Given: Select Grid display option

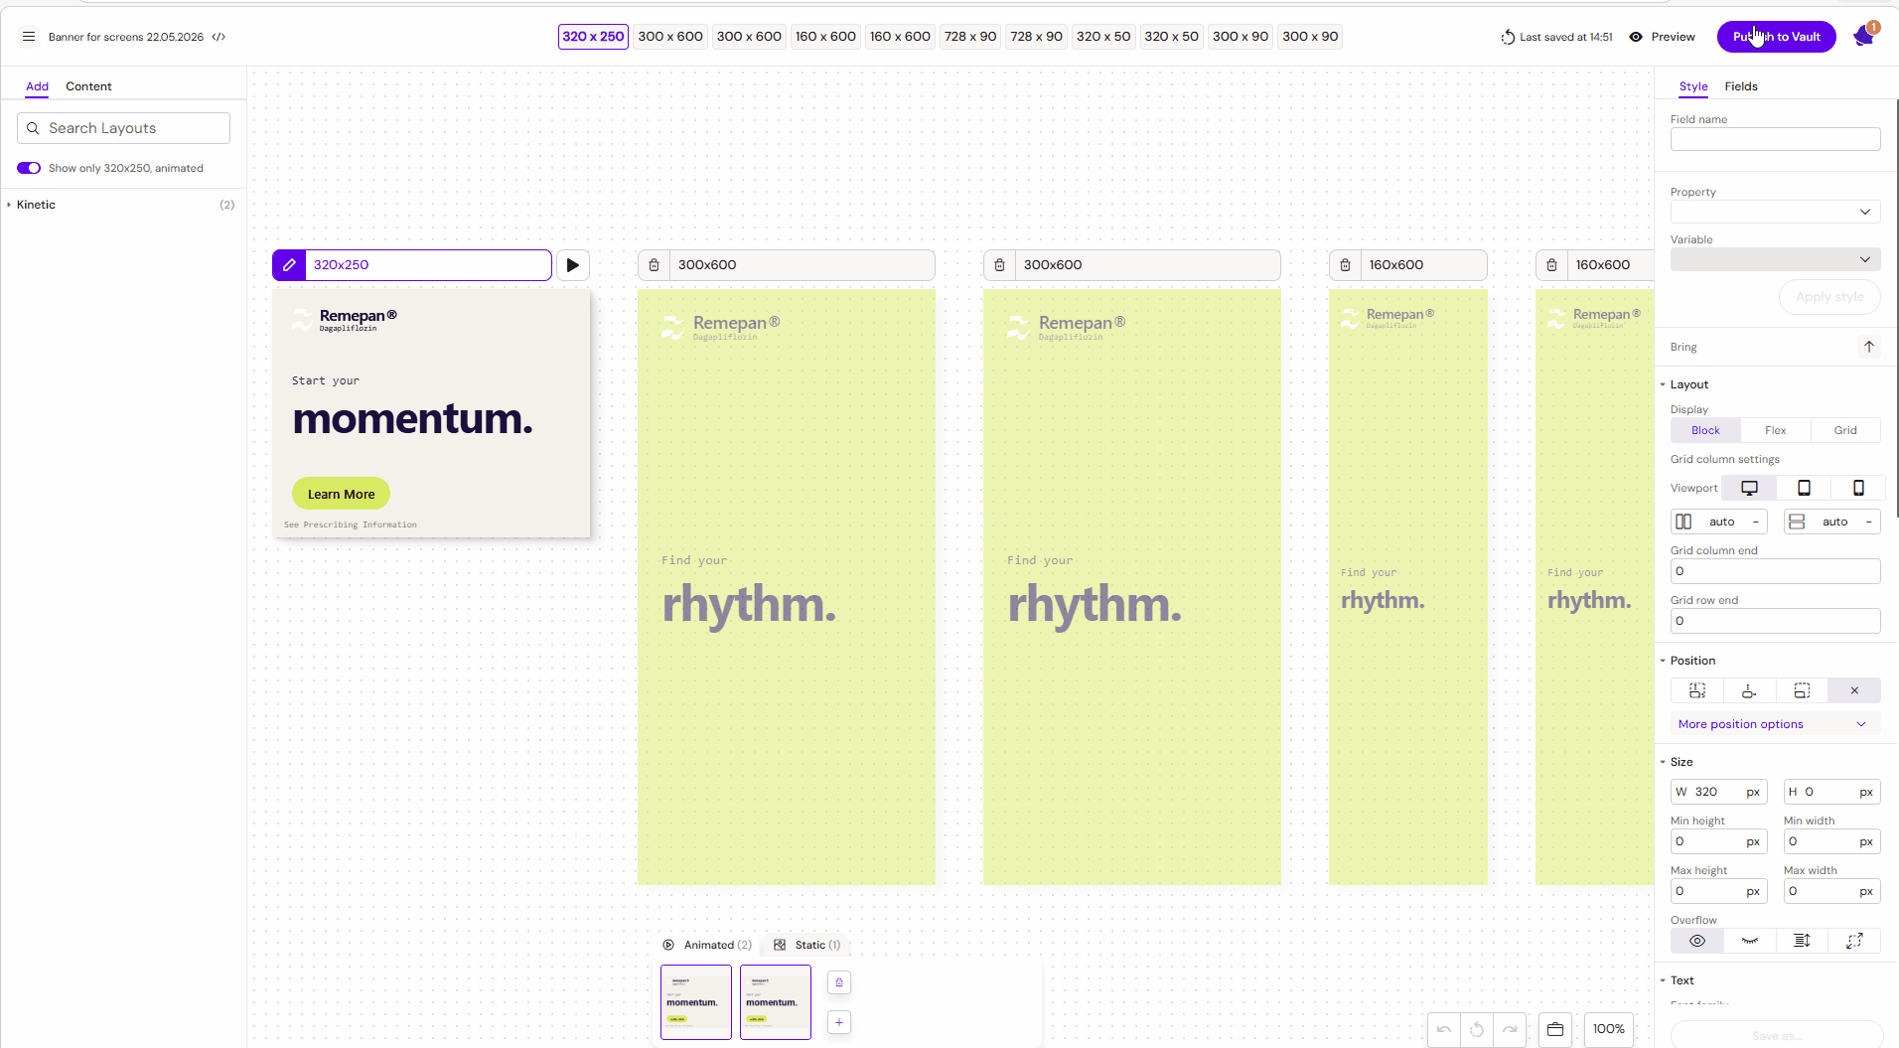Looking at the screenshot, I should [x=1845, y=430].
